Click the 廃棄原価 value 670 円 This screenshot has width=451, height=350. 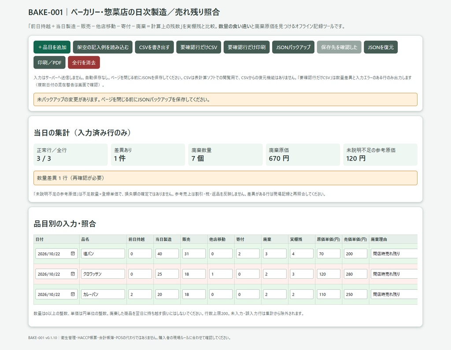pyautogui.click(x=279, y=158)
